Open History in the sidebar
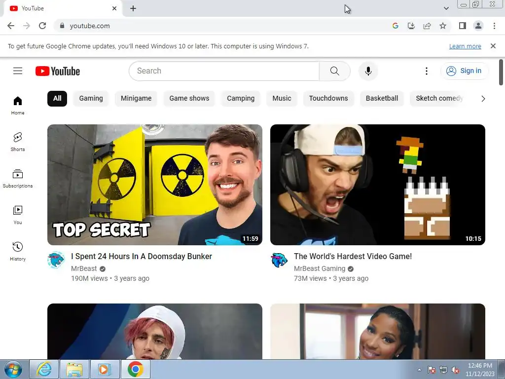The width and height of the screenshot is (505, 379). pos(18,251)
